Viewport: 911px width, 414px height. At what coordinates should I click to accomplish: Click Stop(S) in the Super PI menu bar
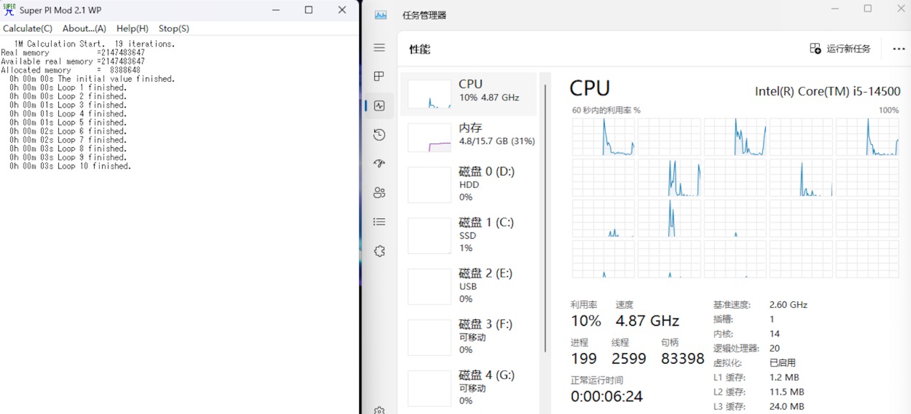[174, 29]
